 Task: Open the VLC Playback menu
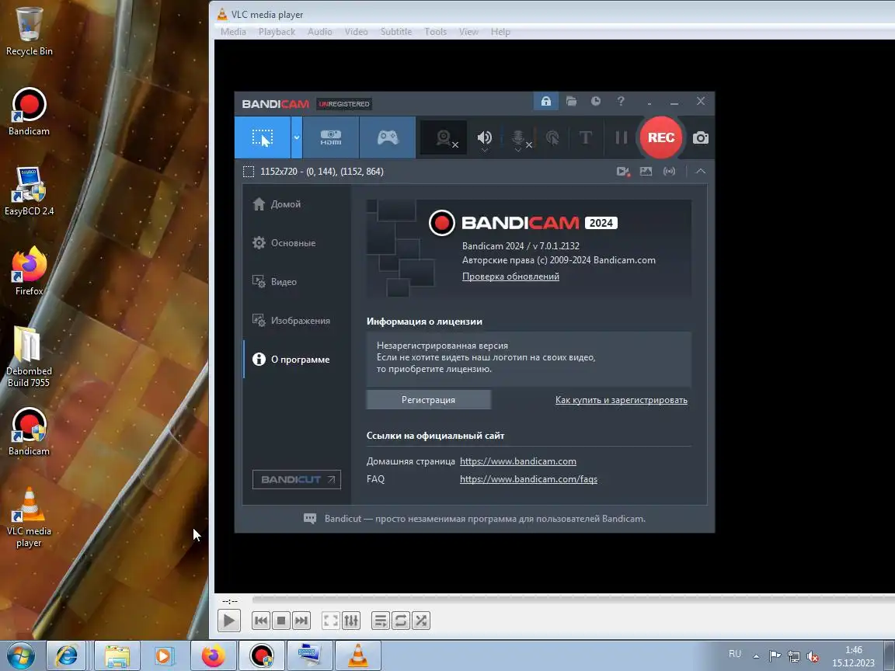click(x=277, y=31)
